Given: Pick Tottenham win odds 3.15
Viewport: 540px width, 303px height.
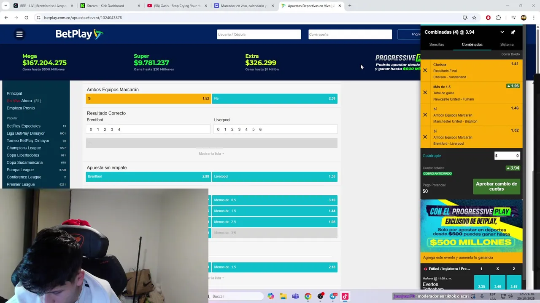Looking at the screenshot, I should coord(514,283).
